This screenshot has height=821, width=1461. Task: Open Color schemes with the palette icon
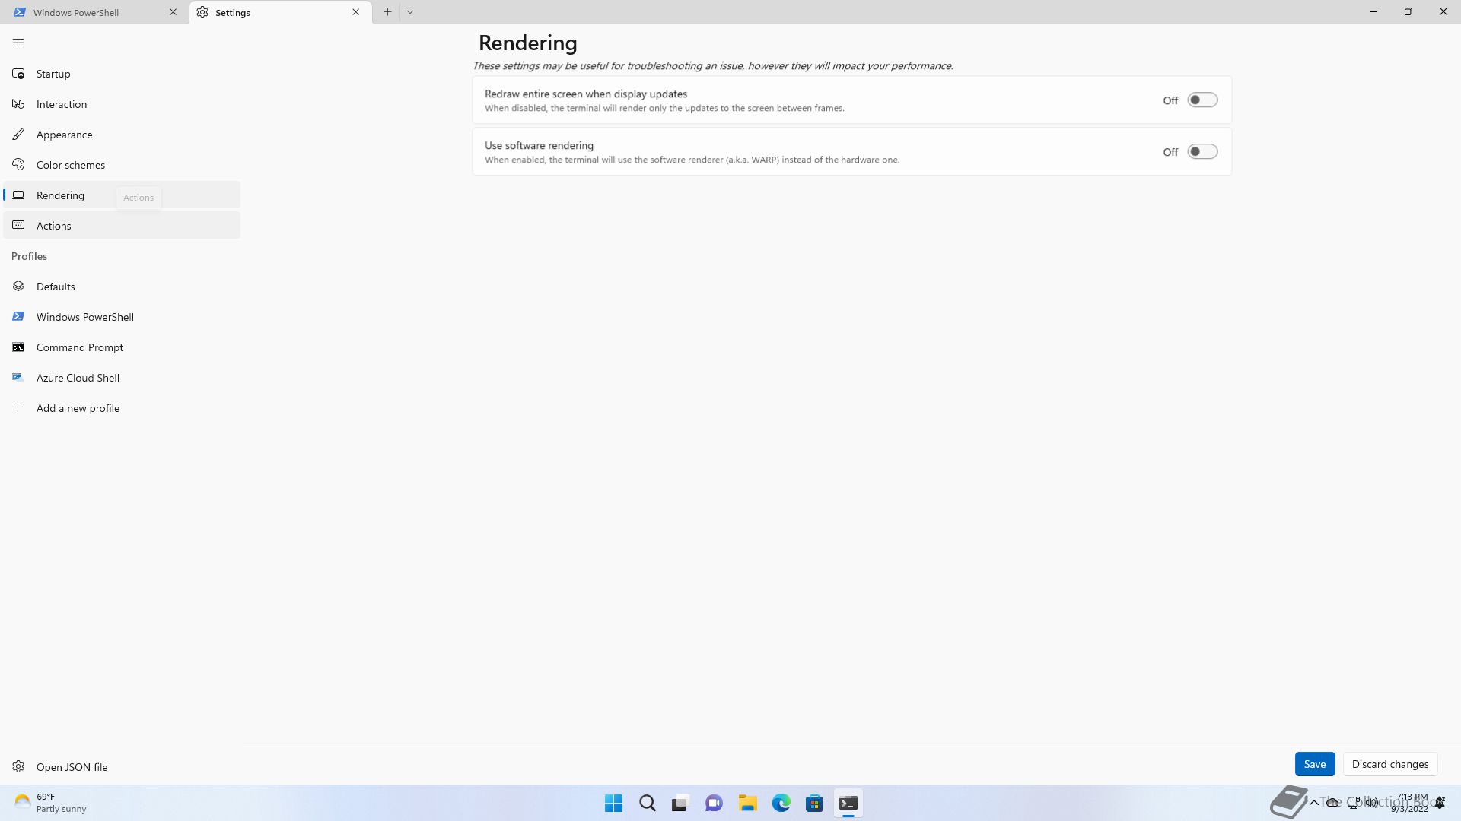pos(70,165)
